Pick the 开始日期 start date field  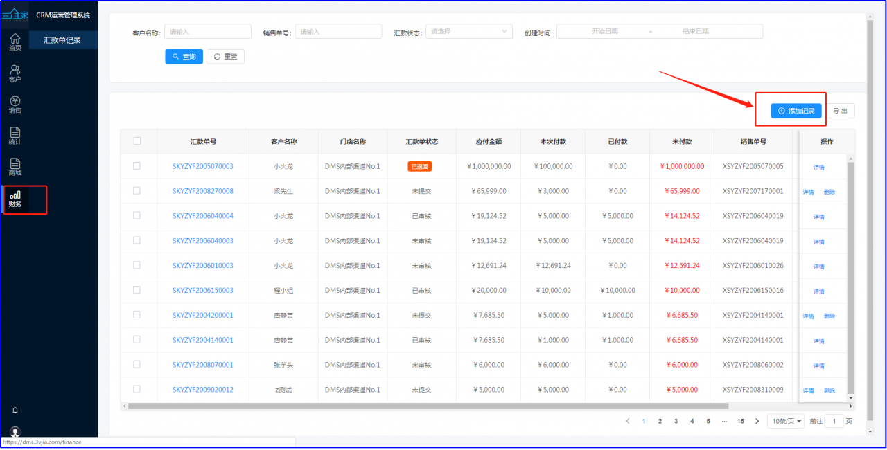click(x=604, y=31)
